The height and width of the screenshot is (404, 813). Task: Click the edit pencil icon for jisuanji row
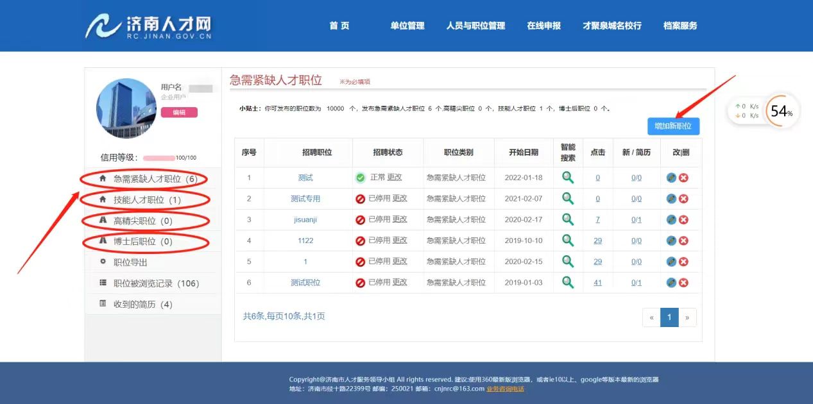(671, 220)
